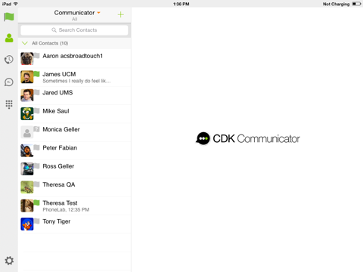The width and height of the screenshot is (363, 272).
Task: Select the Contacts person icon in sidebar
Action: [9, 38]
